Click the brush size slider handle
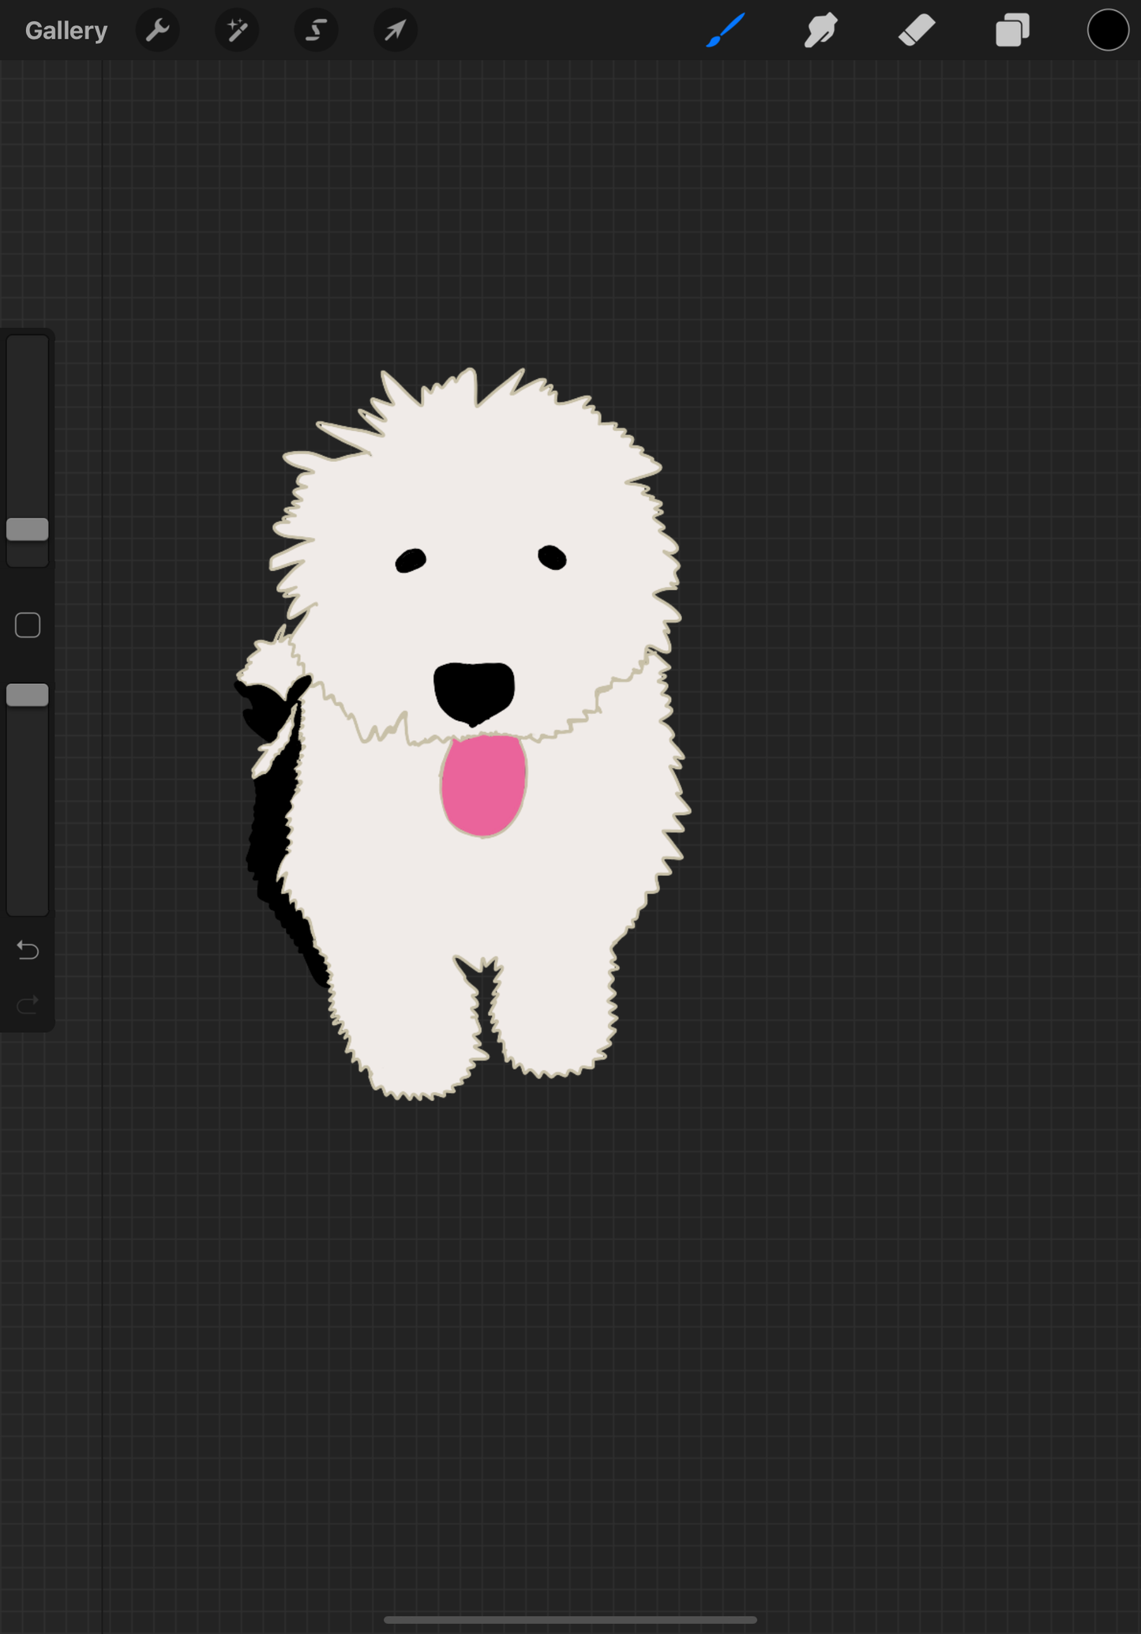1141x1634 pixels. click(28, 529)
